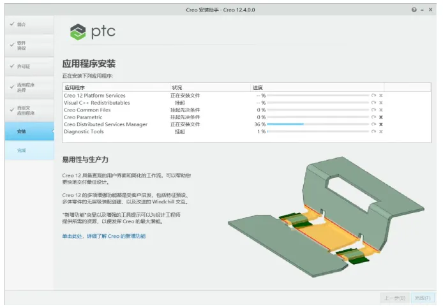
Task: Click Creo Parametric progress bar
Action: pos(318,117)
